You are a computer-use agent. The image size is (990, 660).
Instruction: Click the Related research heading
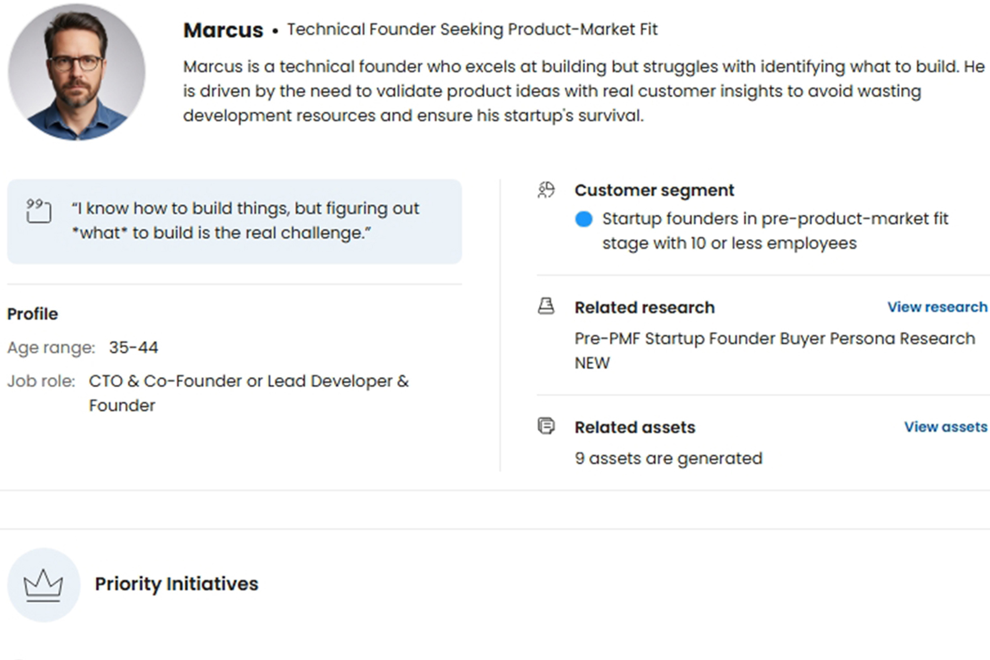tap(645, 307)
